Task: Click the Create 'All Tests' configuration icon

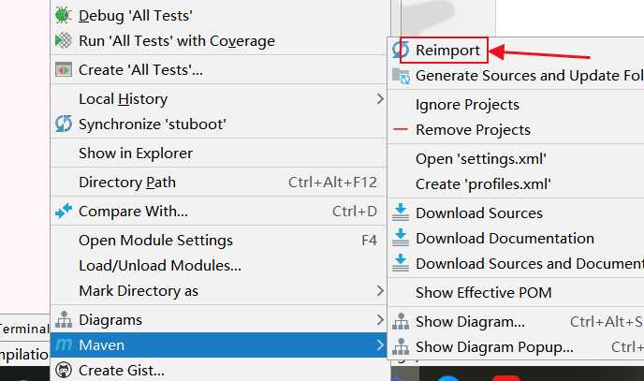Action: point(64,70)
